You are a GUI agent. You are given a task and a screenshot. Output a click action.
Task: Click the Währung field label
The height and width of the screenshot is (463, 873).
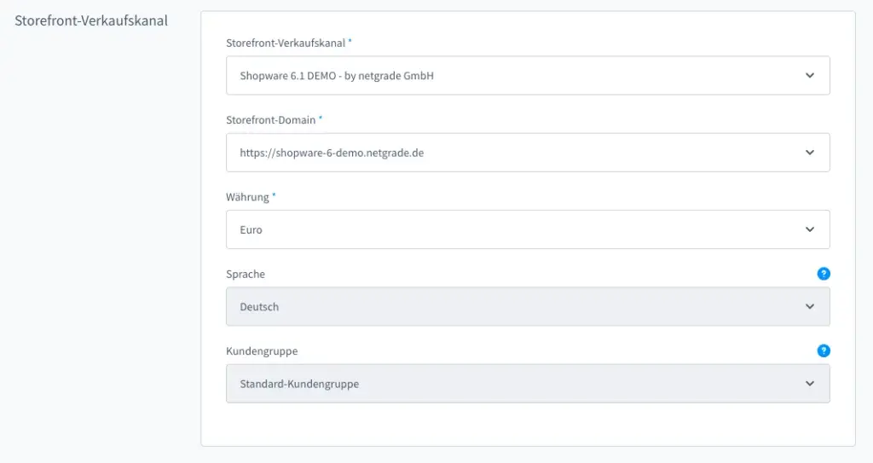[247, 197]
